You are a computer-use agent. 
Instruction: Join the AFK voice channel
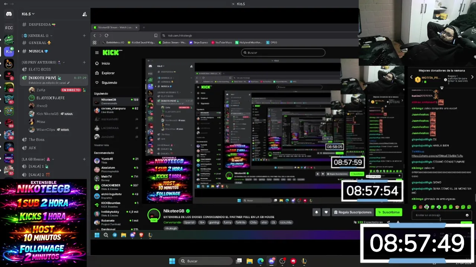point(54,148)
